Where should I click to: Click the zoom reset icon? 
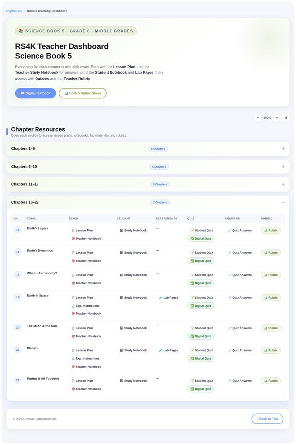(x=286, y=118)
